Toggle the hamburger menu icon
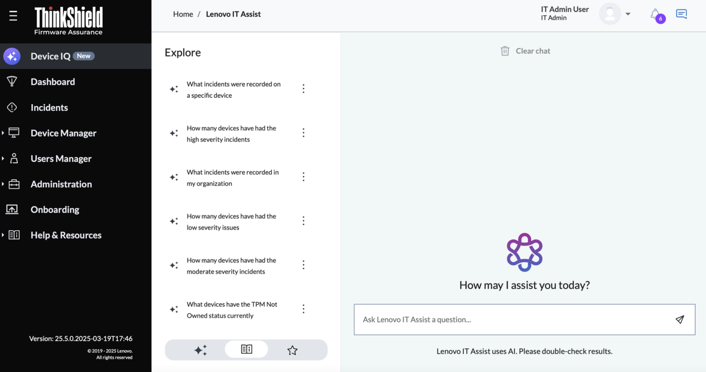Screen dimensions: 706x372 point(13,16)
